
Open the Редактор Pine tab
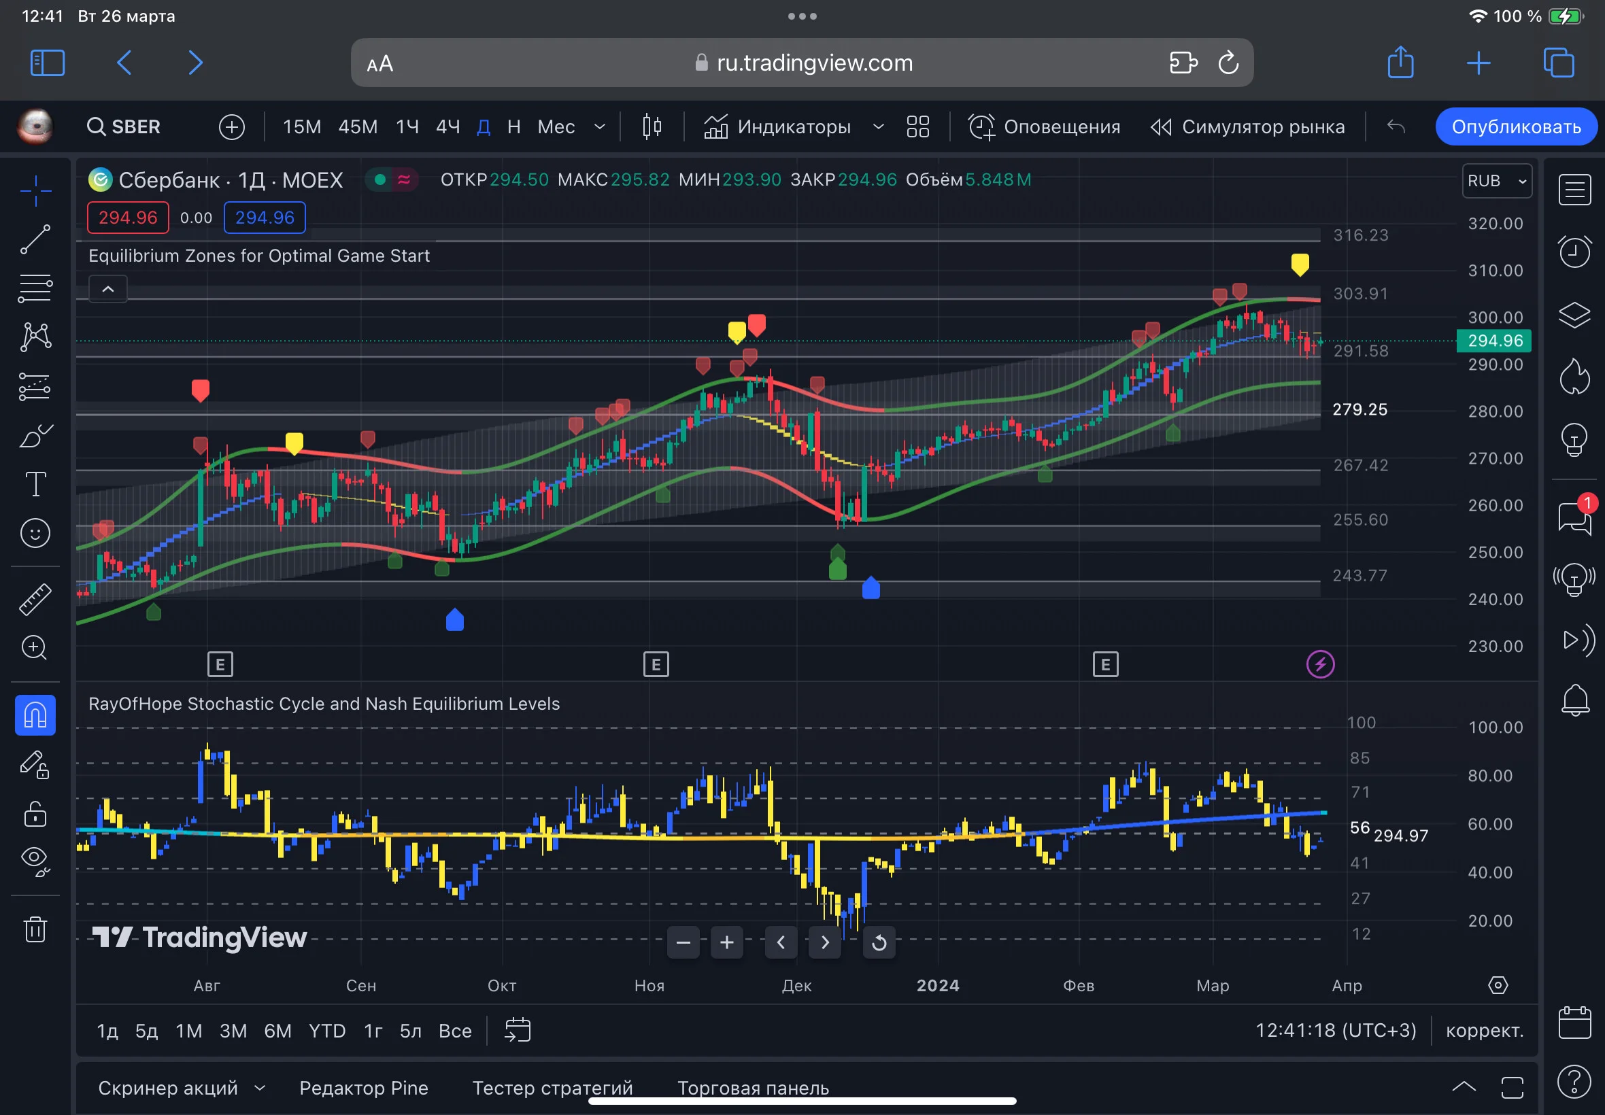click(363, 1088)
